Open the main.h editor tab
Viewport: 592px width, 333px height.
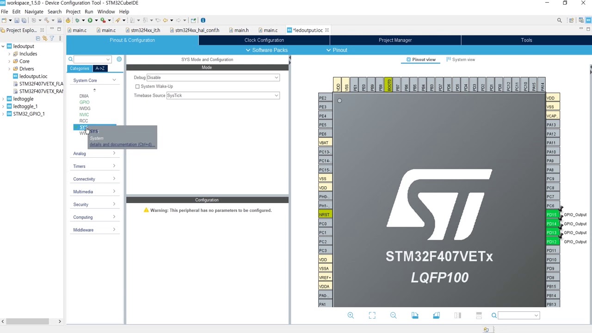tap(238, 30)
